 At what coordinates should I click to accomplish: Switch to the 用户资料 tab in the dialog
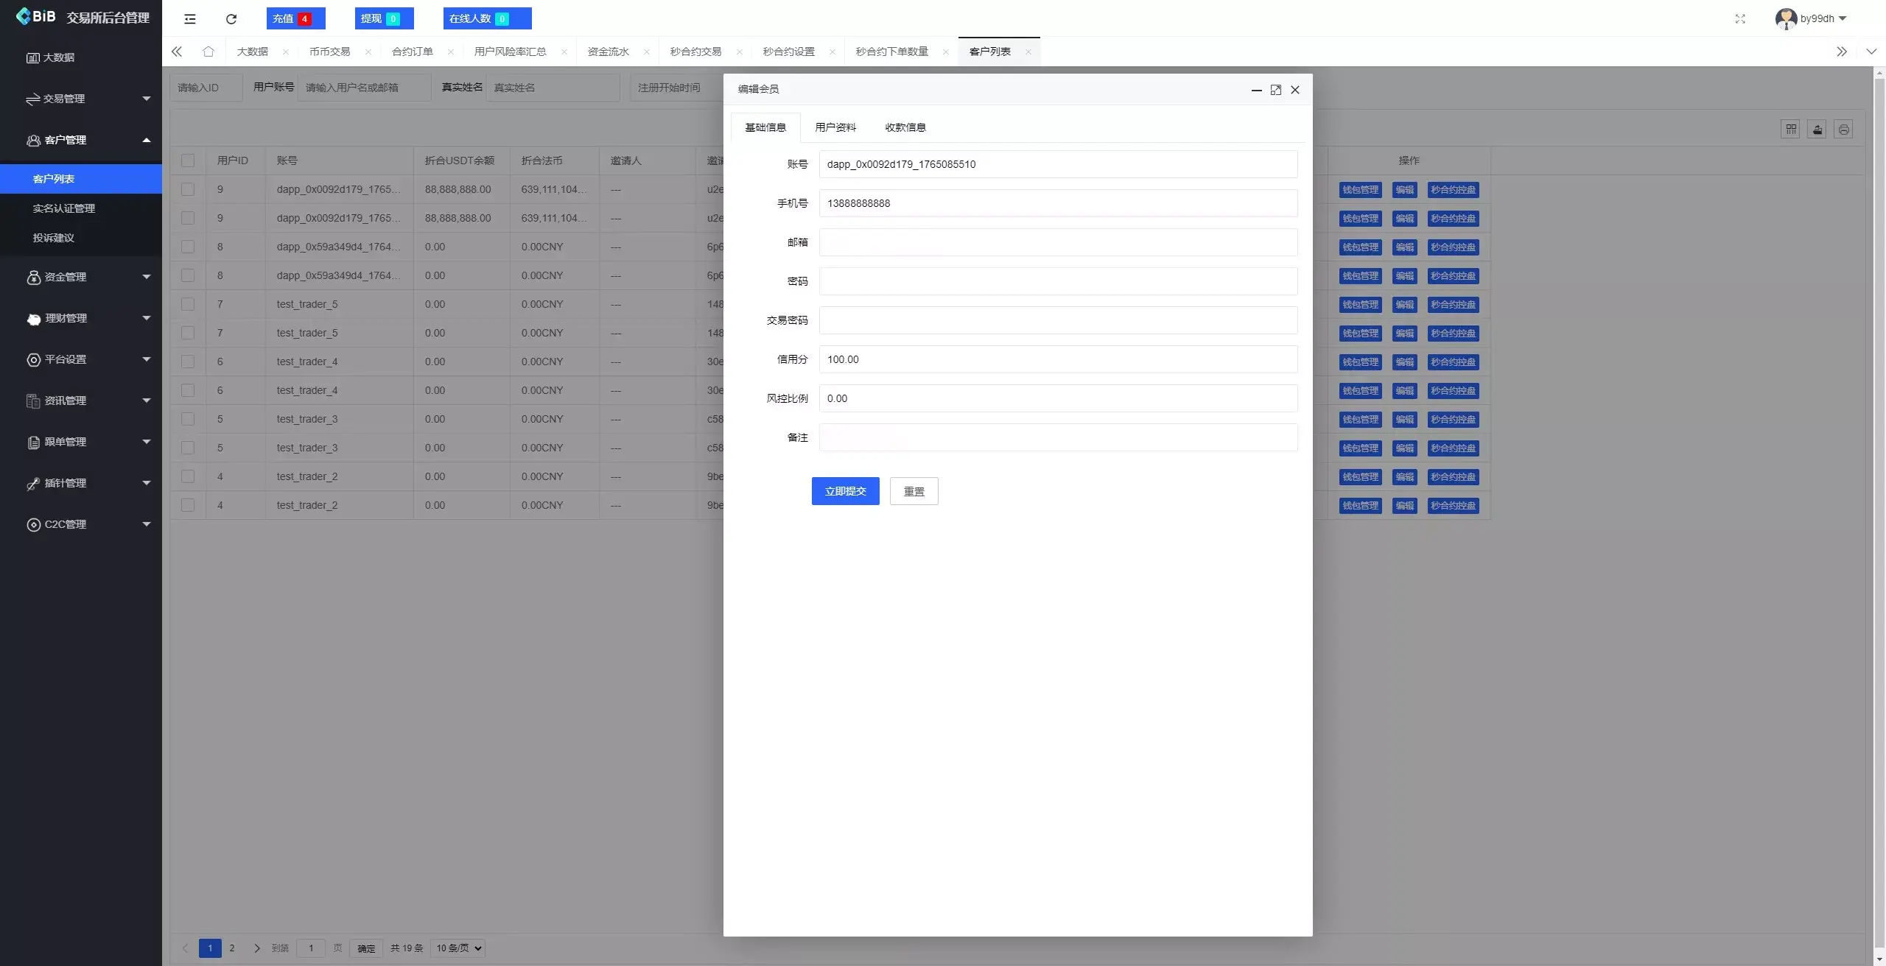pyautogui.click(x=835, y=127)
